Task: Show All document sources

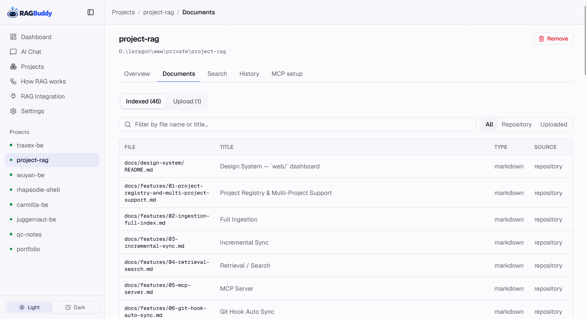Action: point(489,124)
